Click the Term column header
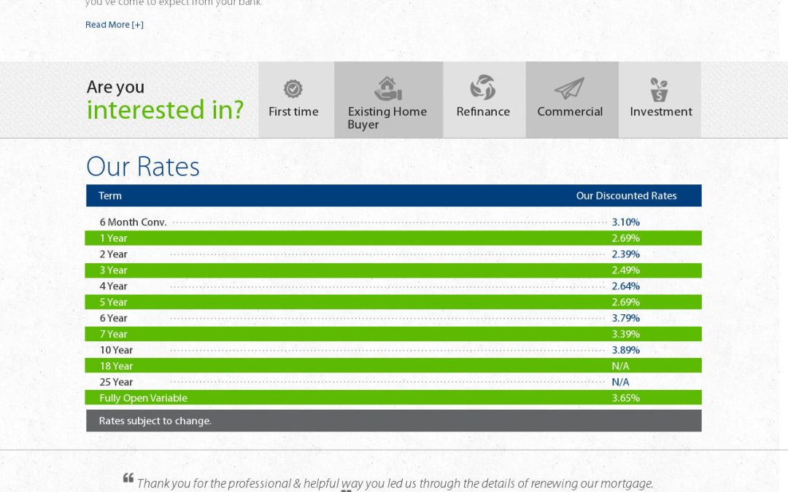The width and height of the screenshot is (788, 492). click(110, 196)
